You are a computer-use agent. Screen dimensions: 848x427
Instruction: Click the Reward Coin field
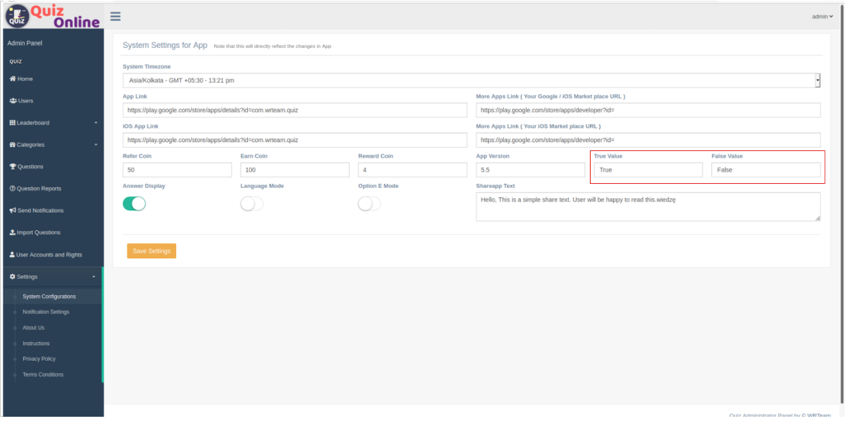[412, 169]
